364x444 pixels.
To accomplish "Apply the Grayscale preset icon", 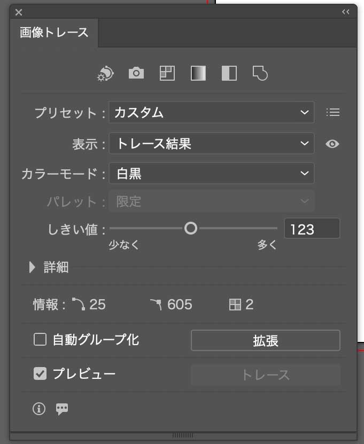I will 198,73.
